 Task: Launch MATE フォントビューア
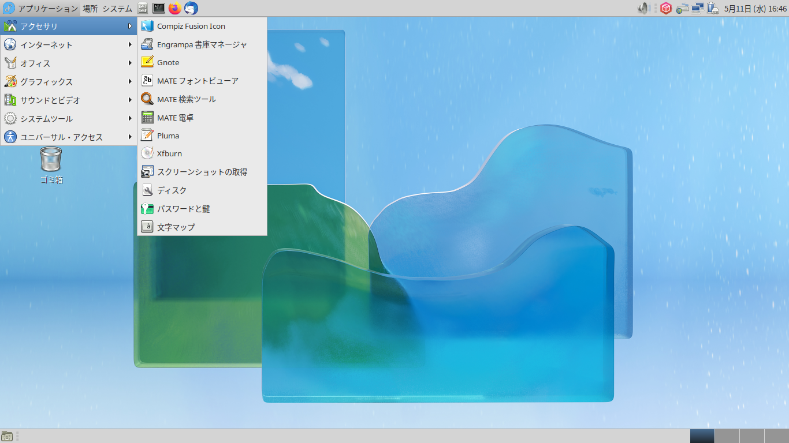[x=202, y=81]
